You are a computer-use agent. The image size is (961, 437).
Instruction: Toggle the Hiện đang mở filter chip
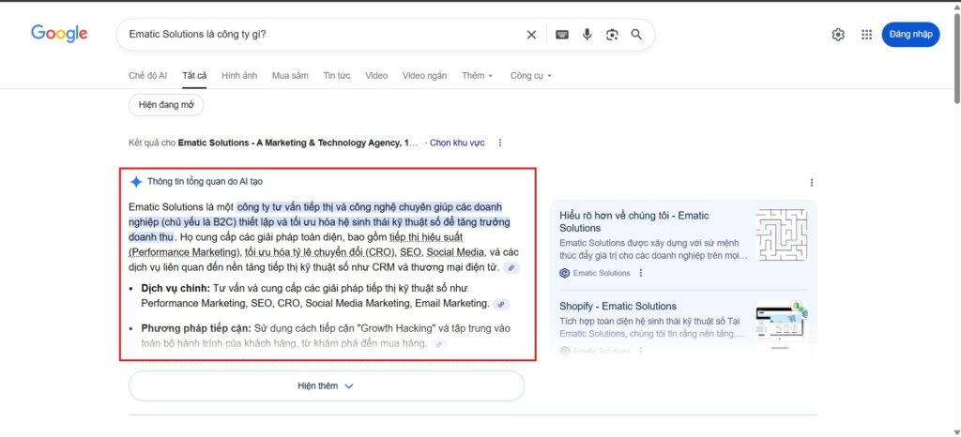click(166, 105)
